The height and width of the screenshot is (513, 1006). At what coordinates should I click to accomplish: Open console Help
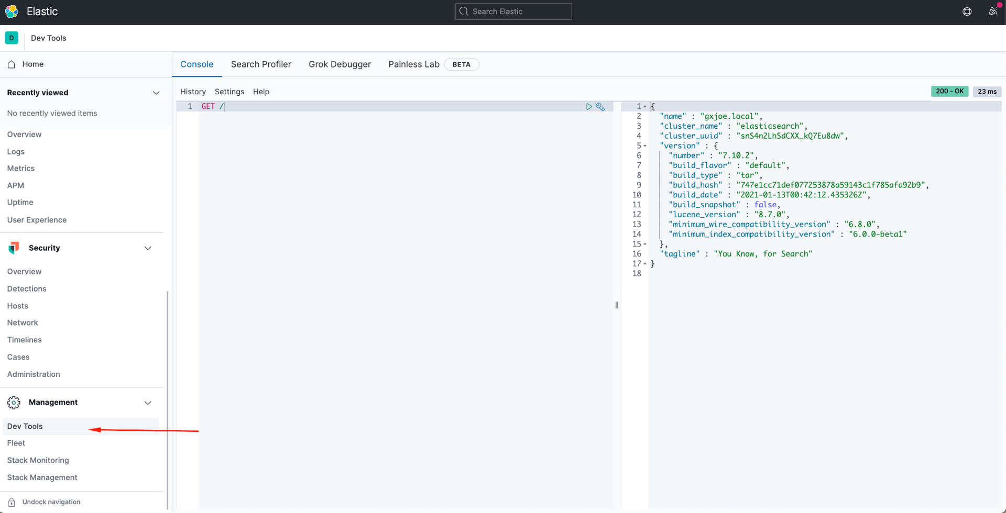(x=261, y=92)
